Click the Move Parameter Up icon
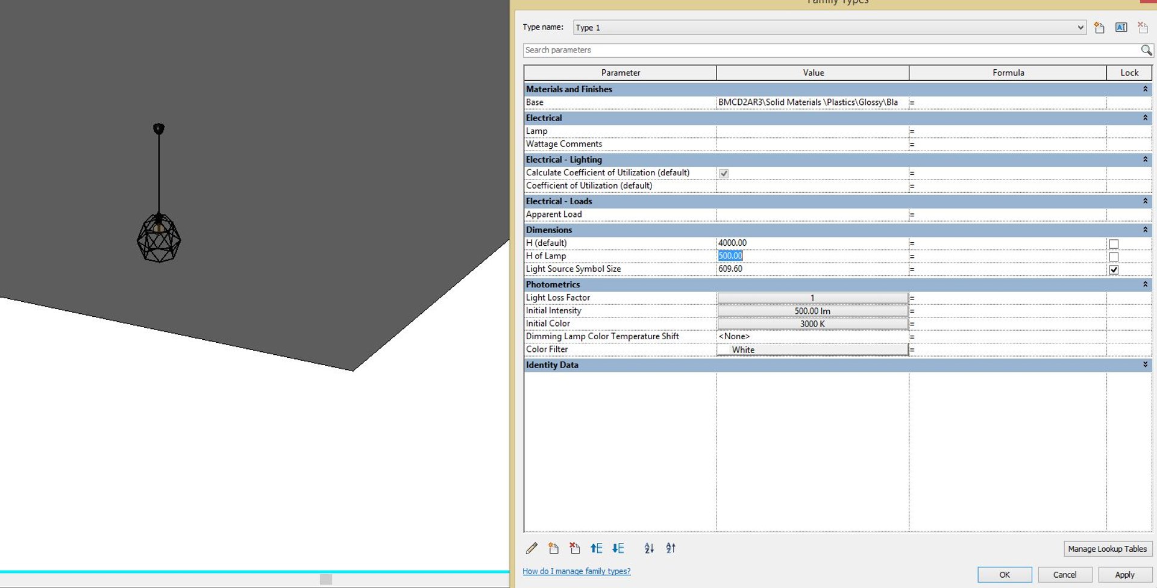This screenshot has height=588, width=1157. [x=596, y=548]
